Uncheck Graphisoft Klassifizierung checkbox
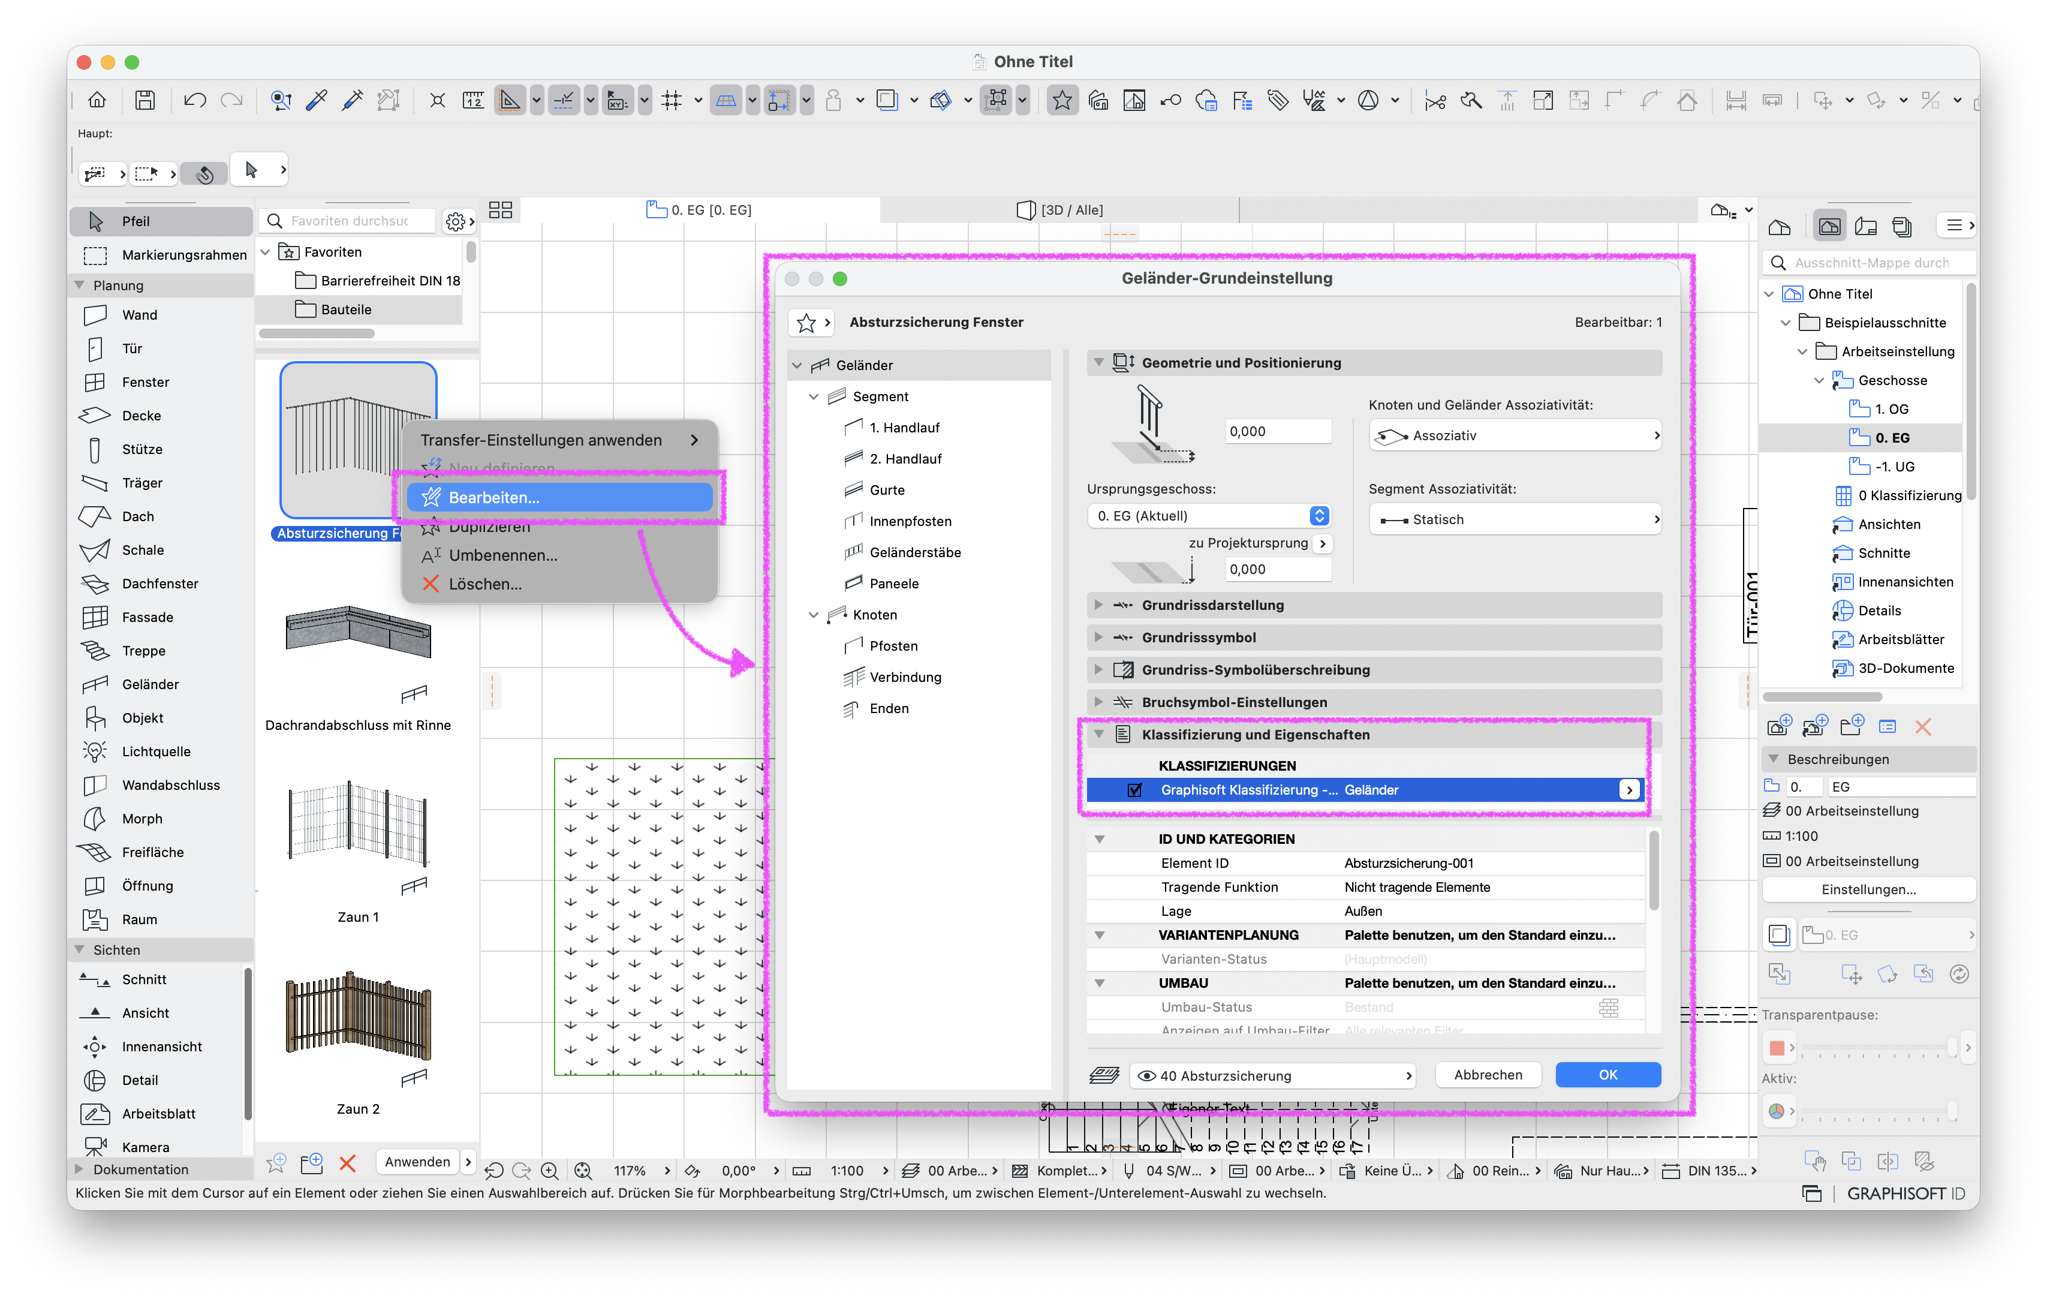This screenshot has width=2047, height=1299. click(x=1135, y=790)
